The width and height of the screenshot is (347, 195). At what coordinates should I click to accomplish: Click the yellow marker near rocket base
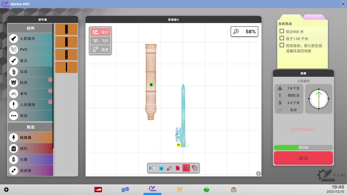pos(178,145)
